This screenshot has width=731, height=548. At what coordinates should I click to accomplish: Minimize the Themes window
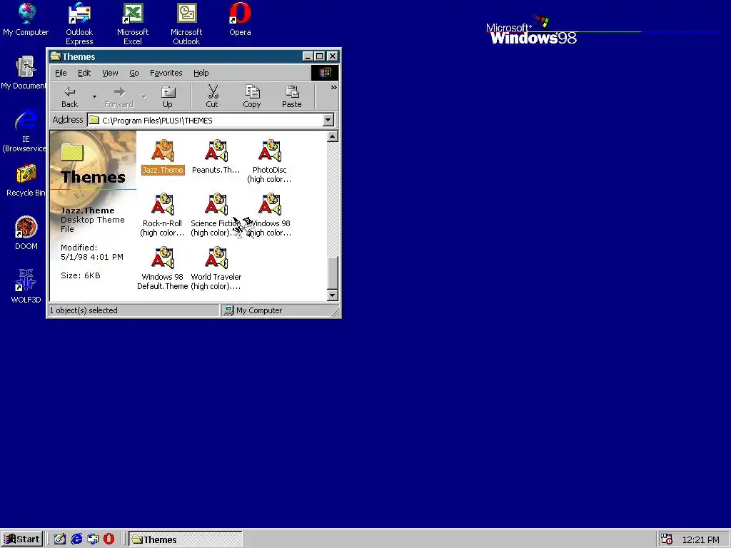tap(308, 56)
